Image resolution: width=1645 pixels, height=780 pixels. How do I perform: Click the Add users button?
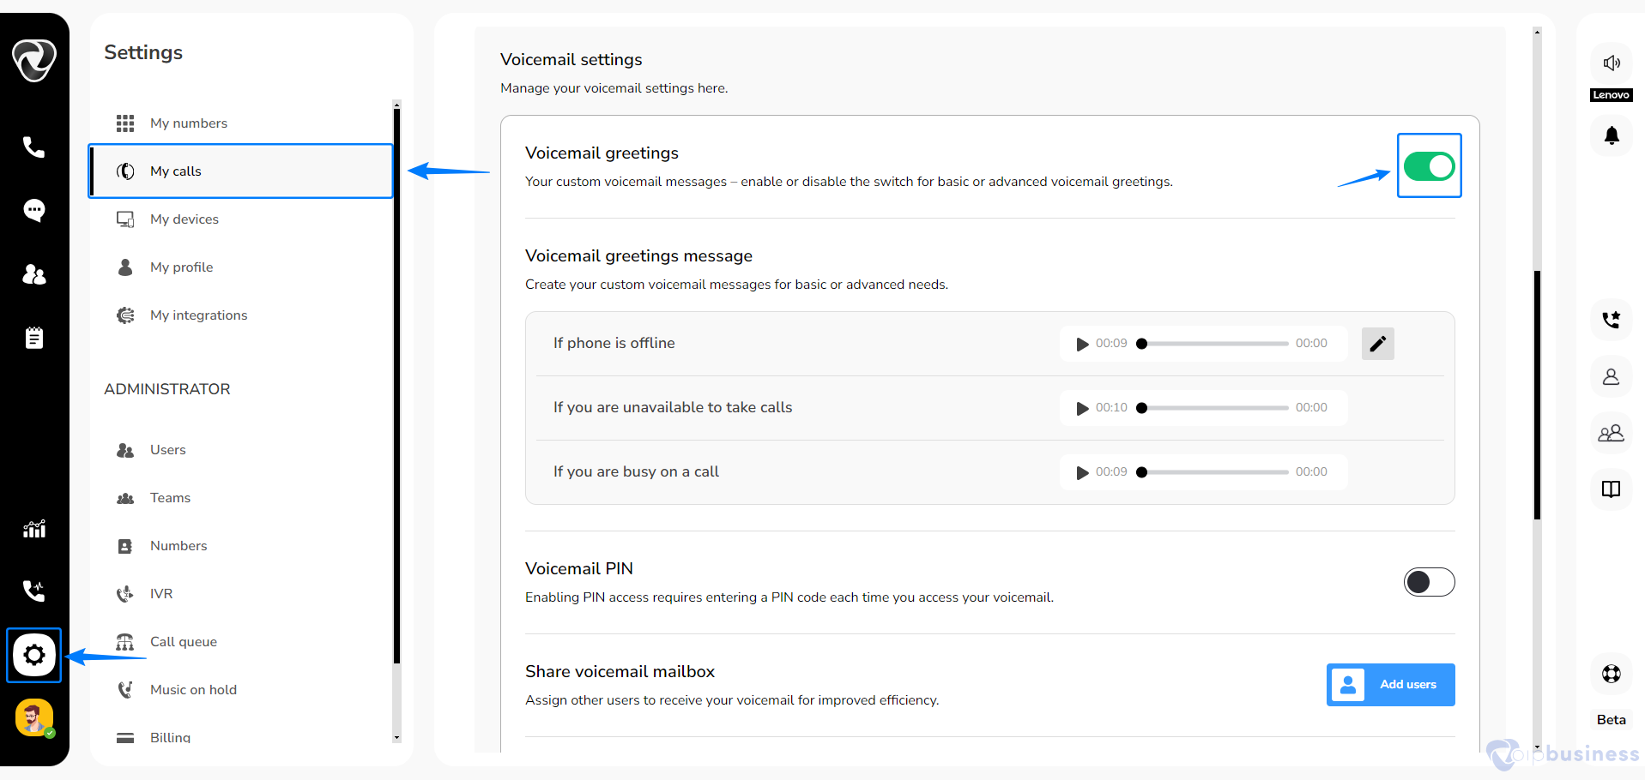point(1390,685)
